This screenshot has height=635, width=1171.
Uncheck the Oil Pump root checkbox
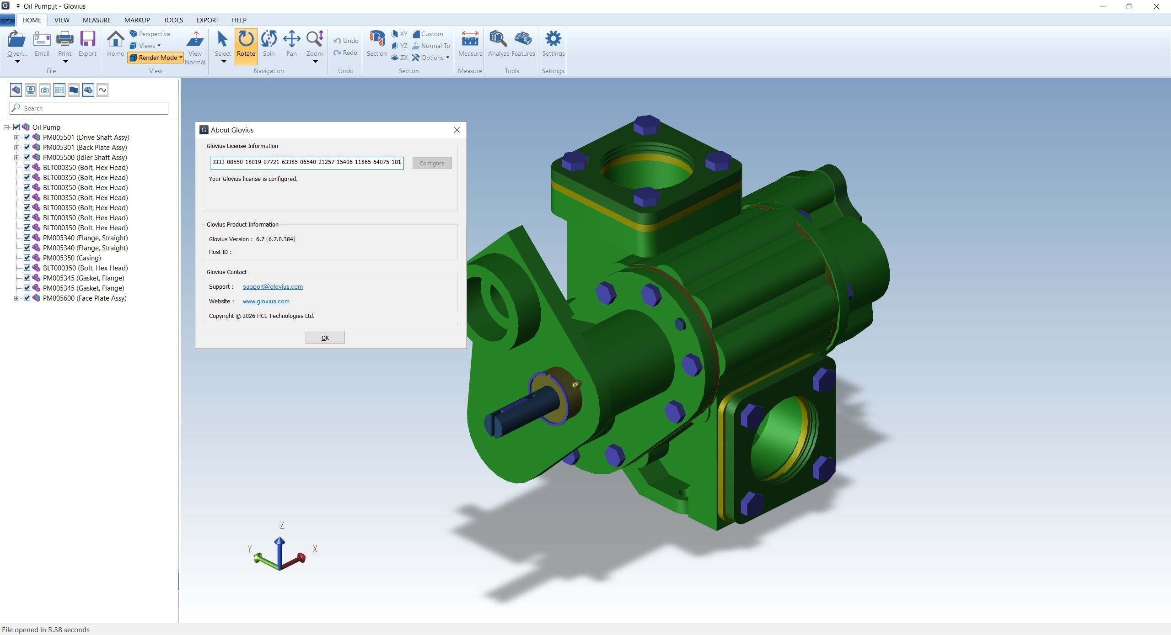pyautogui.click(x=16, y=127)
